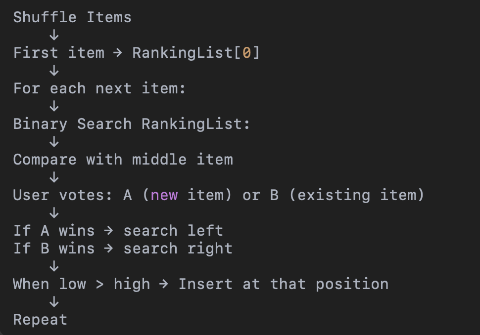Click "search left" text
Viewport: 480px width, 335px height.
click(173, 230)
